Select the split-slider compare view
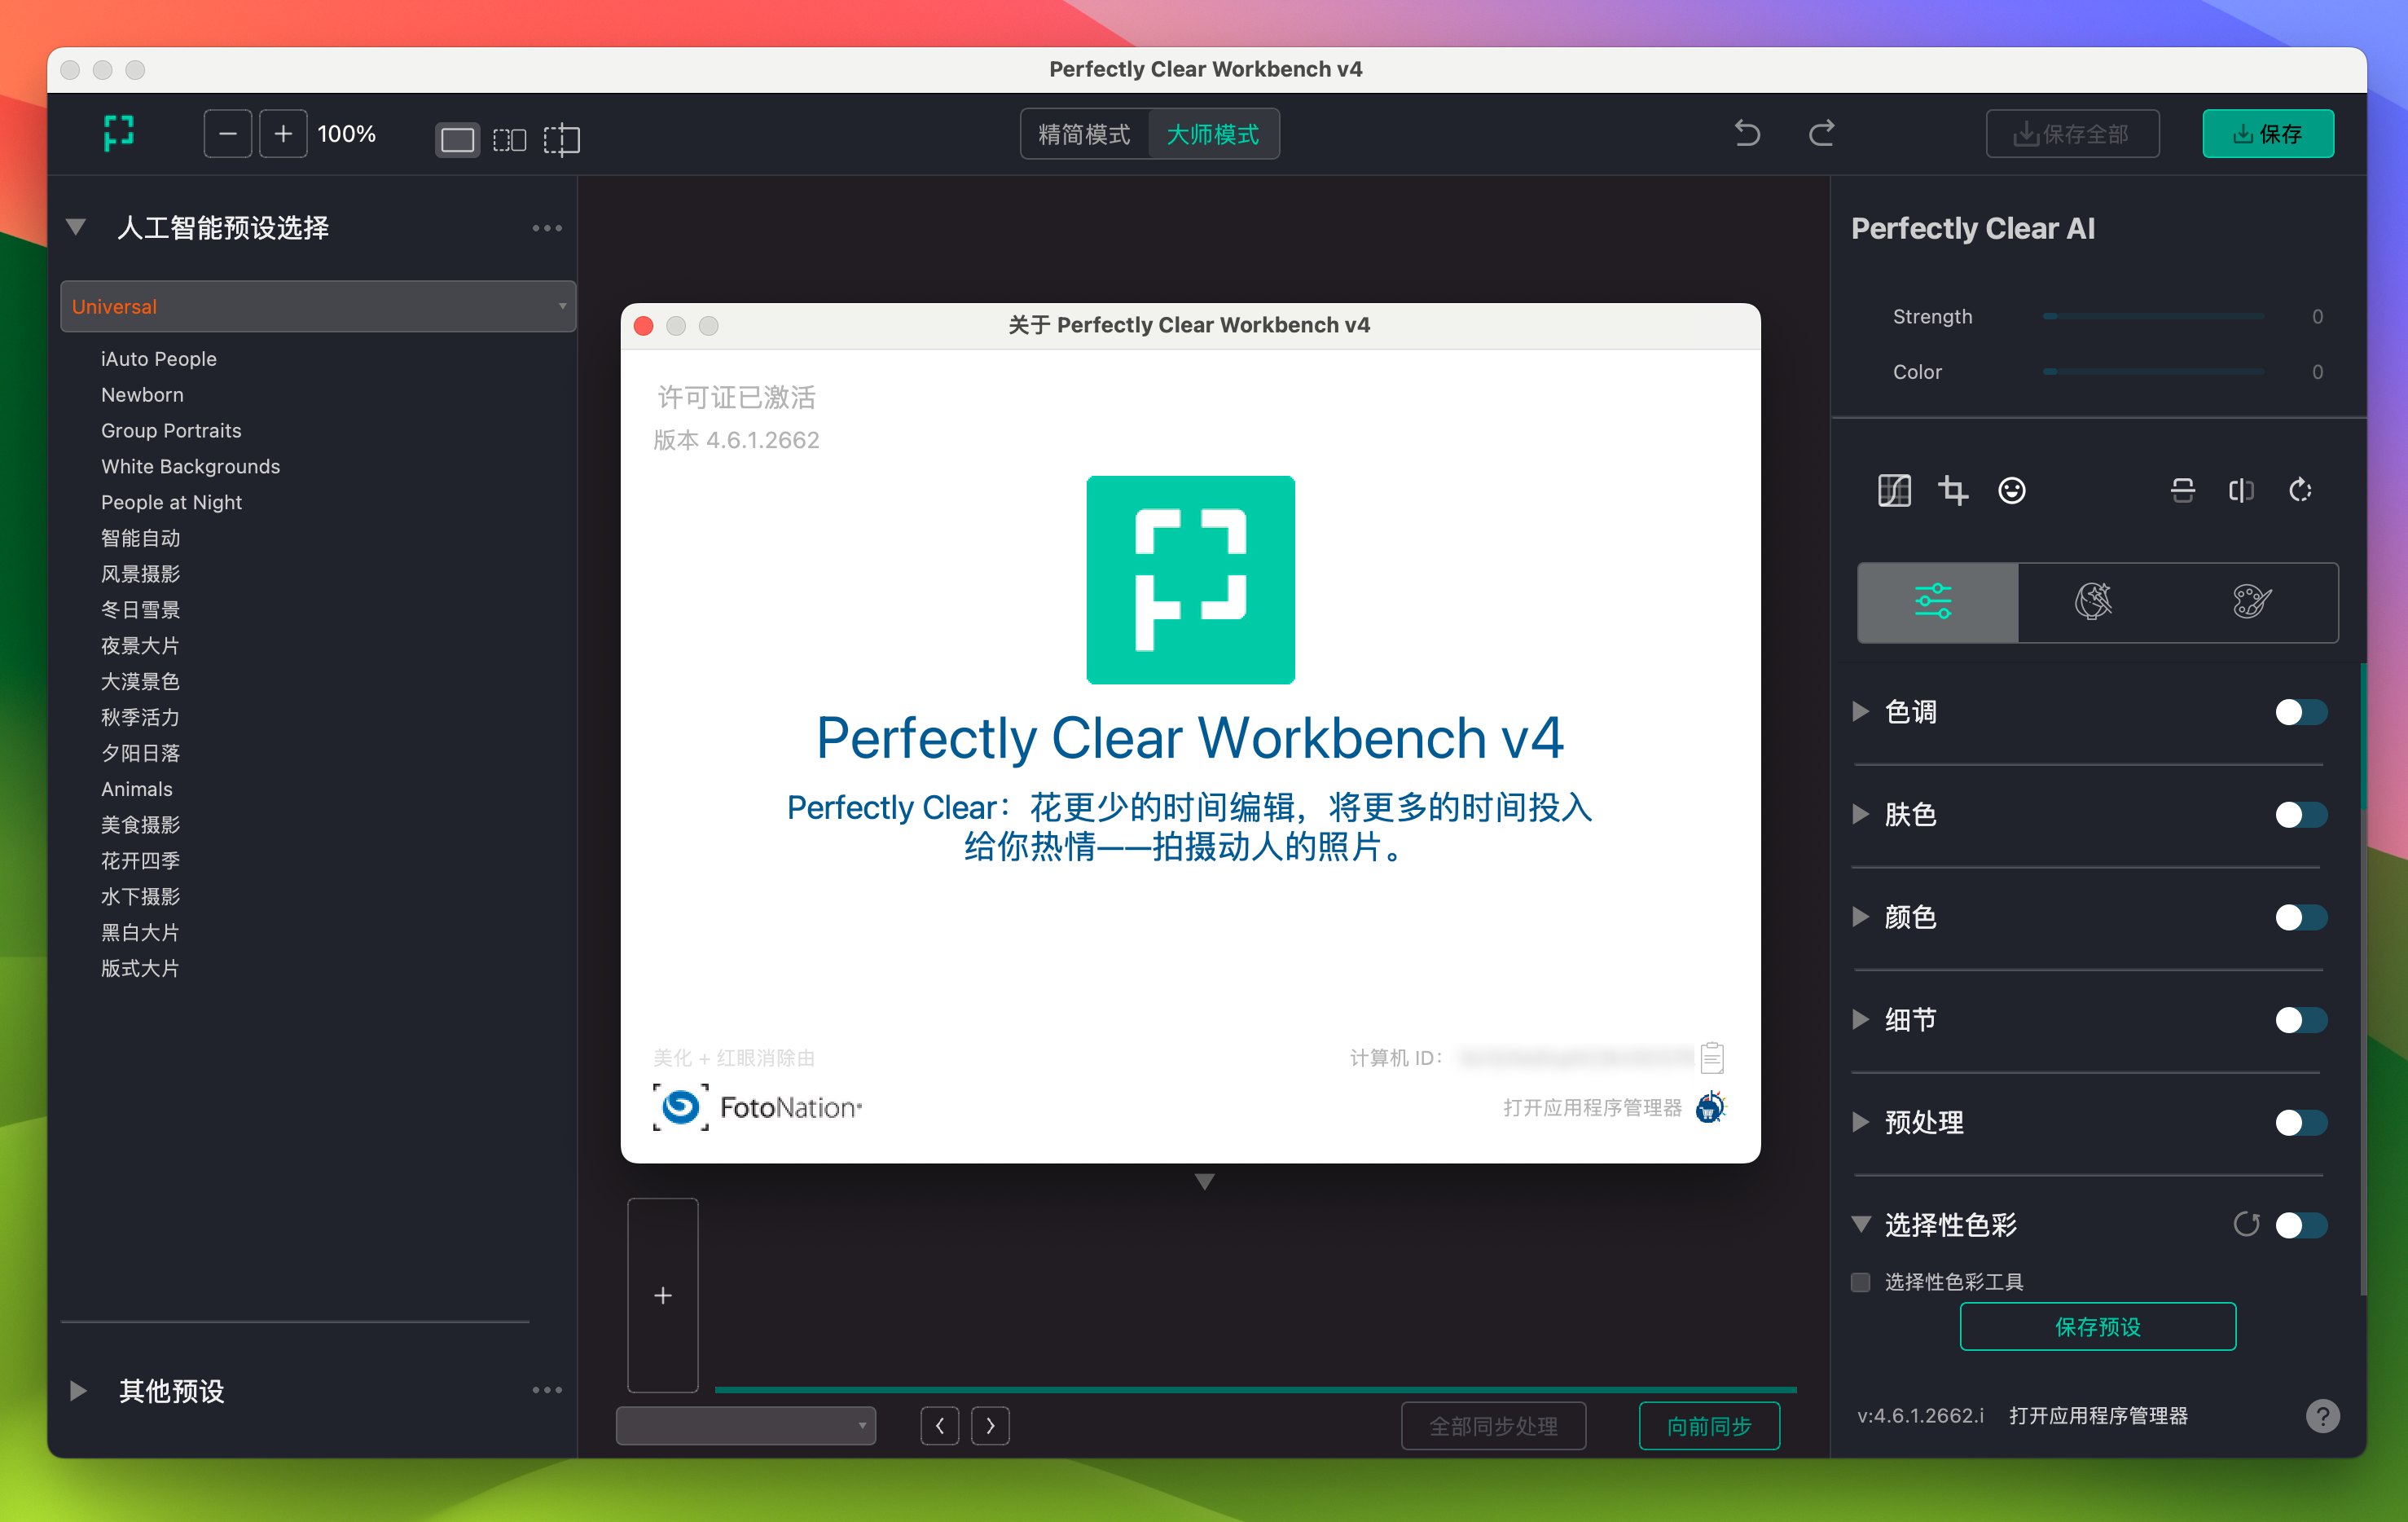Screen dimensions: 2408x1522 pos(562,139)
